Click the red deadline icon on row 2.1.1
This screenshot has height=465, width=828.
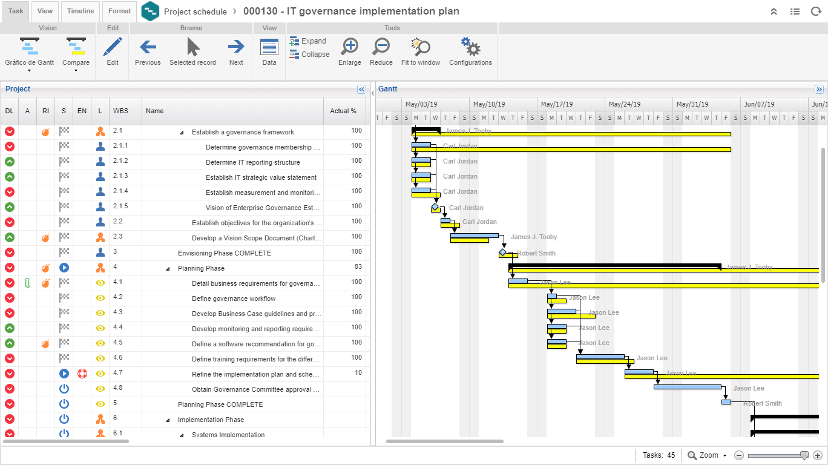(x=10, y=147)
